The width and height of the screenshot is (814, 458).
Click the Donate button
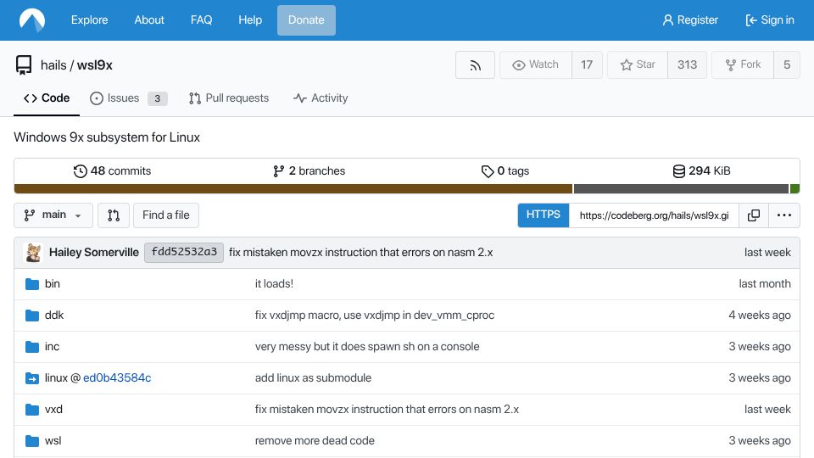click(306, 20)
